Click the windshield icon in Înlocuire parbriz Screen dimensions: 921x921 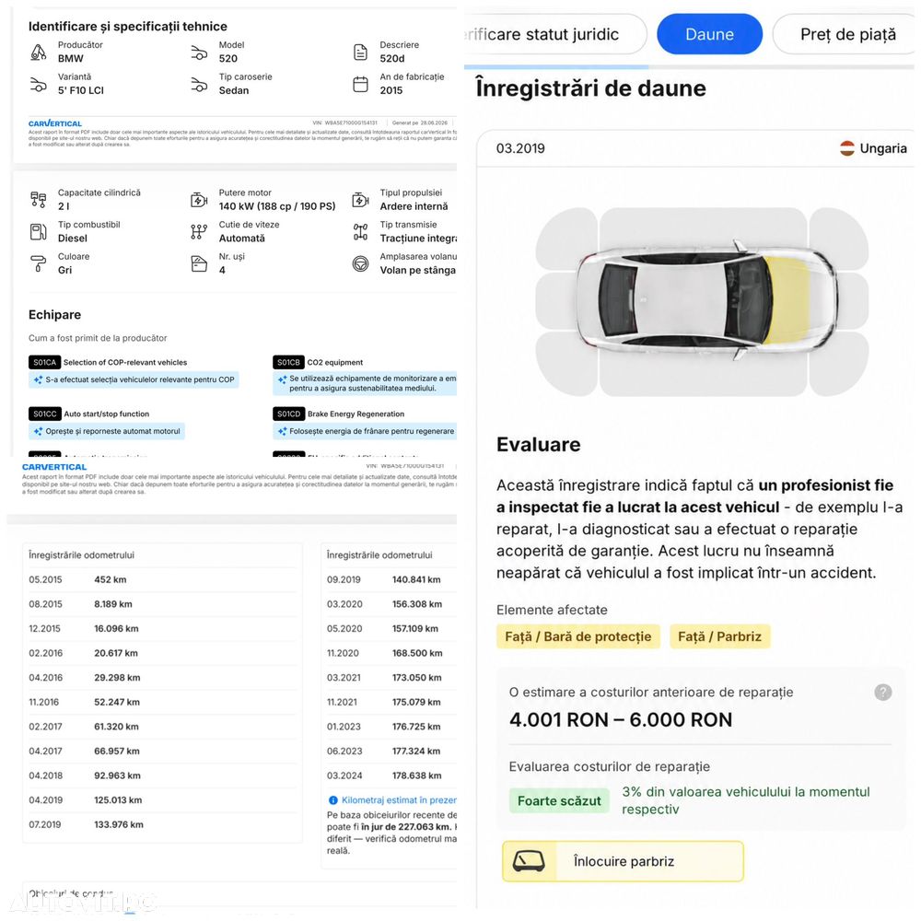pyautogui.click(x=529, y=862)
